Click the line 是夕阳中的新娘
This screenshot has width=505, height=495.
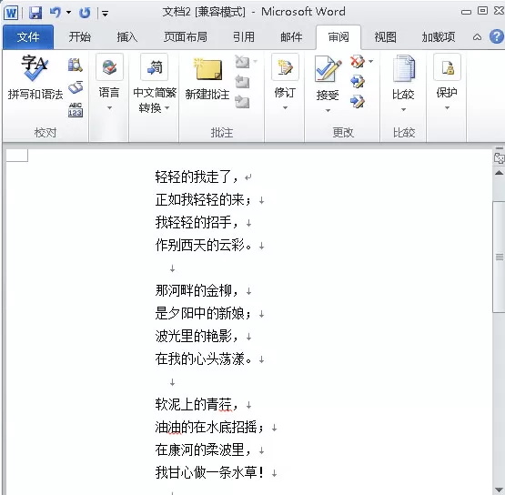(203, 313)
